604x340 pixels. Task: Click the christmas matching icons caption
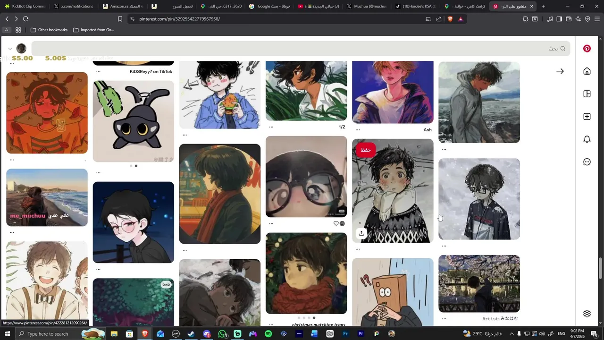click(x=319, y=325)
